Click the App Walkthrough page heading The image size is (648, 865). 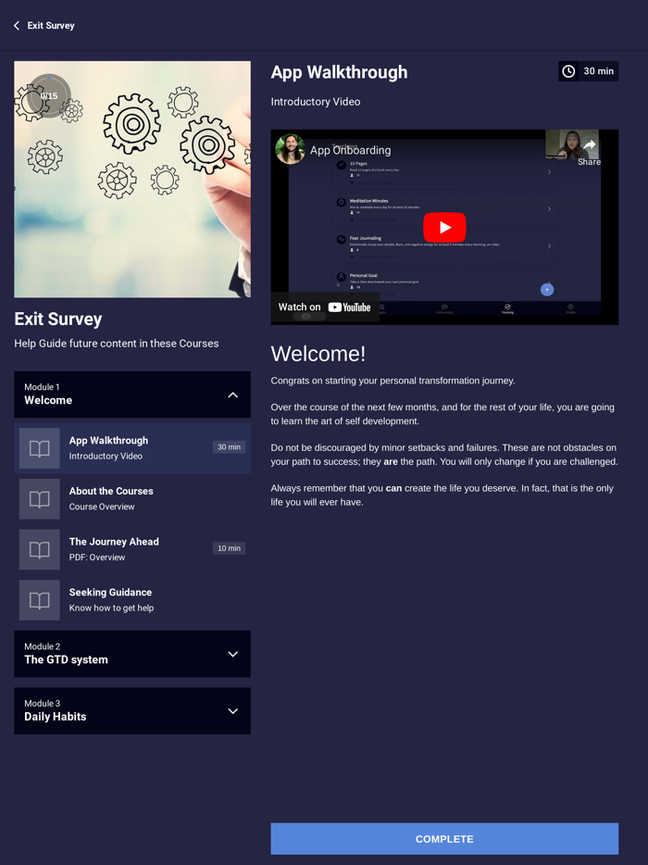coord(339,72)
